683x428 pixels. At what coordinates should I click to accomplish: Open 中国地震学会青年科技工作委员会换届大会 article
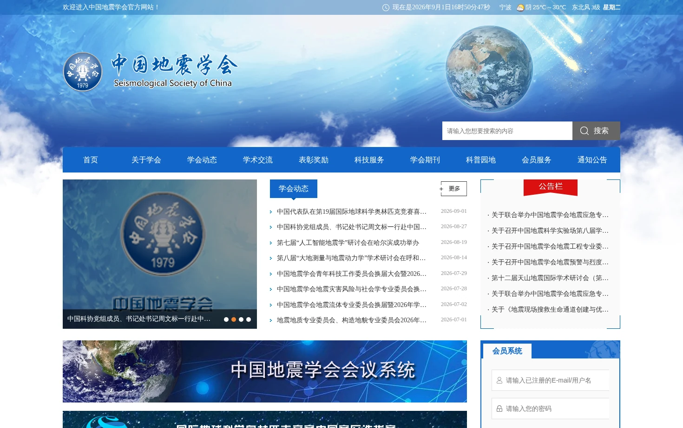pos(351,274)
